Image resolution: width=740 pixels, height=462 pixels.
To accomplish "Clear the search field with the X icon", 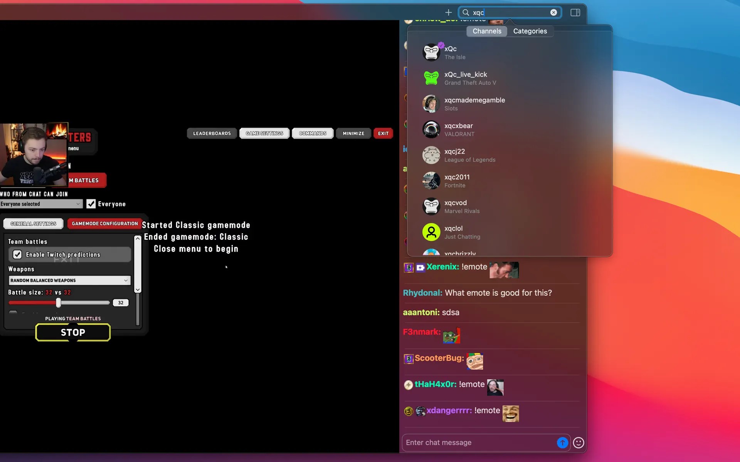I will pos(554,12).
